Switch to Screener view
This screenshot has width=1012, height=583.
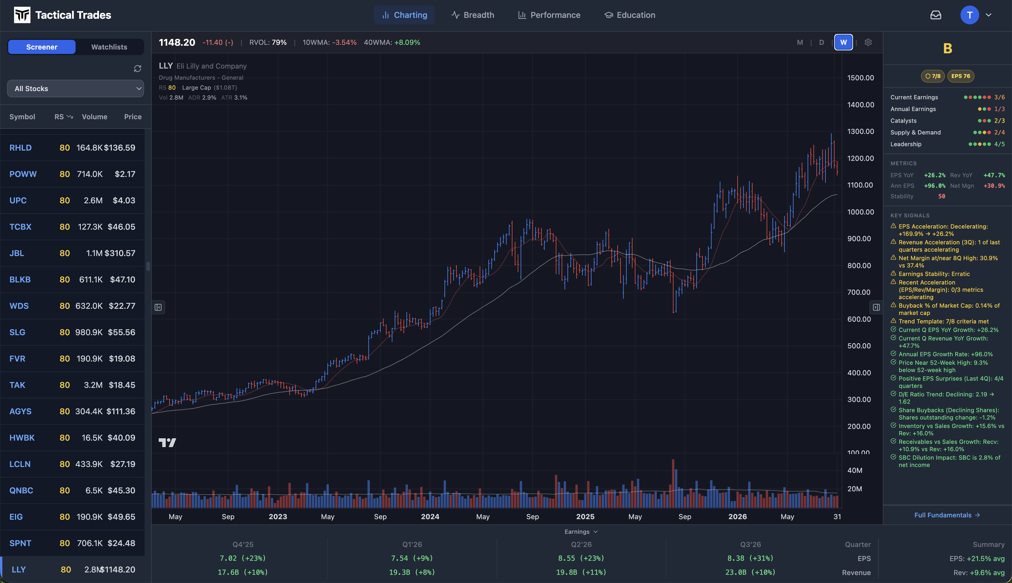[x=42, y=47]
